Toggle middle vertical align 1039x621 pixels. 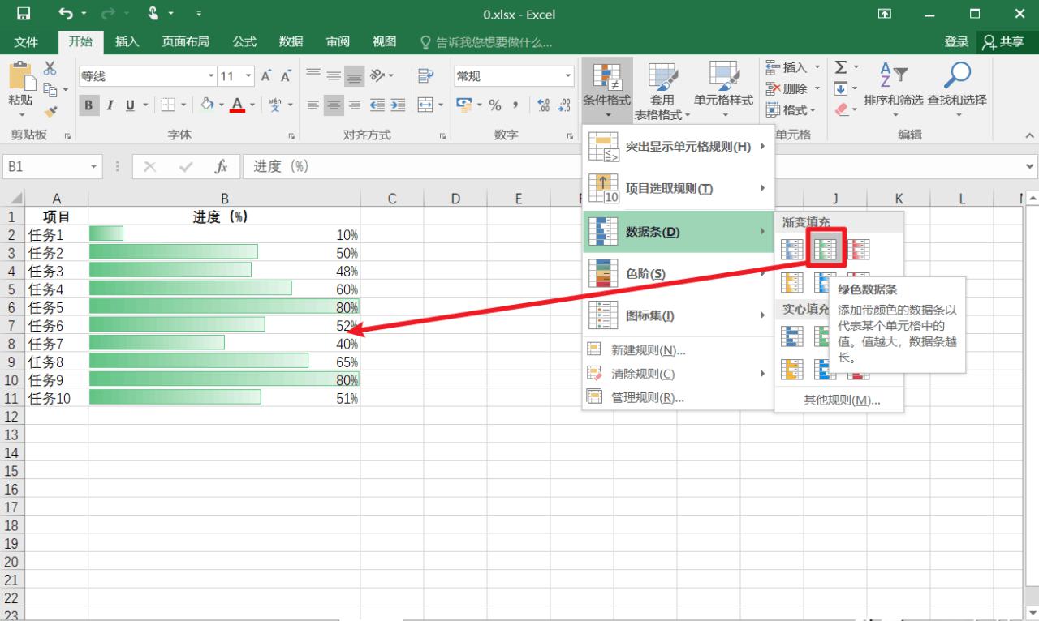tap(334, 75)
